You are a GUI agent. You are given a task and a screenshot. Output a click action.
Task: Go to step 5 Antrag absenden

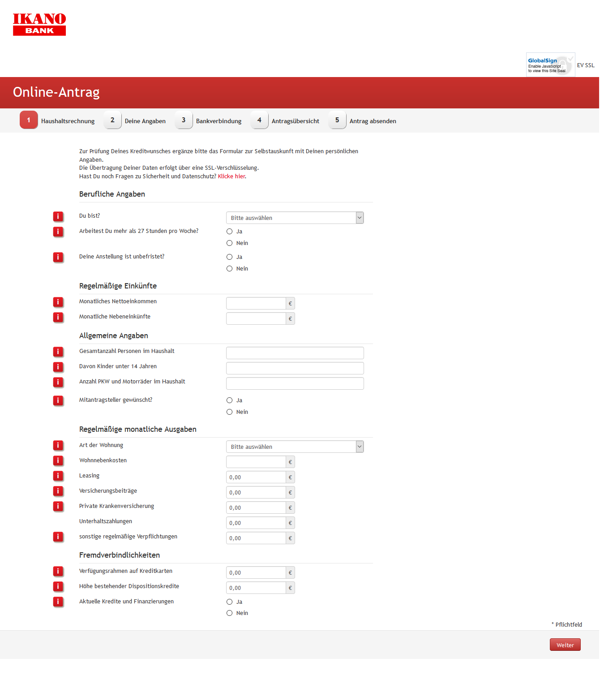(362, 120)
